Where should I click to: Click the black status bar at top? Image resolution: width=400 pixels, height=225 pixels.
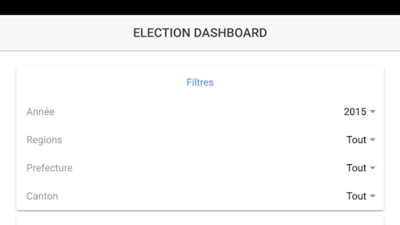point(200,7)
